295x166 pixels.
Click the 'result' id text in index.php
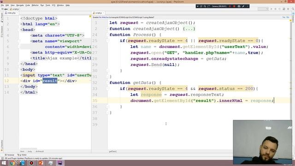click(x=50, y=81)
